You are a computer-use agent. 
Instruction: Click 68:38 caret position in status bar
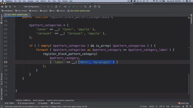click(151, 106)
